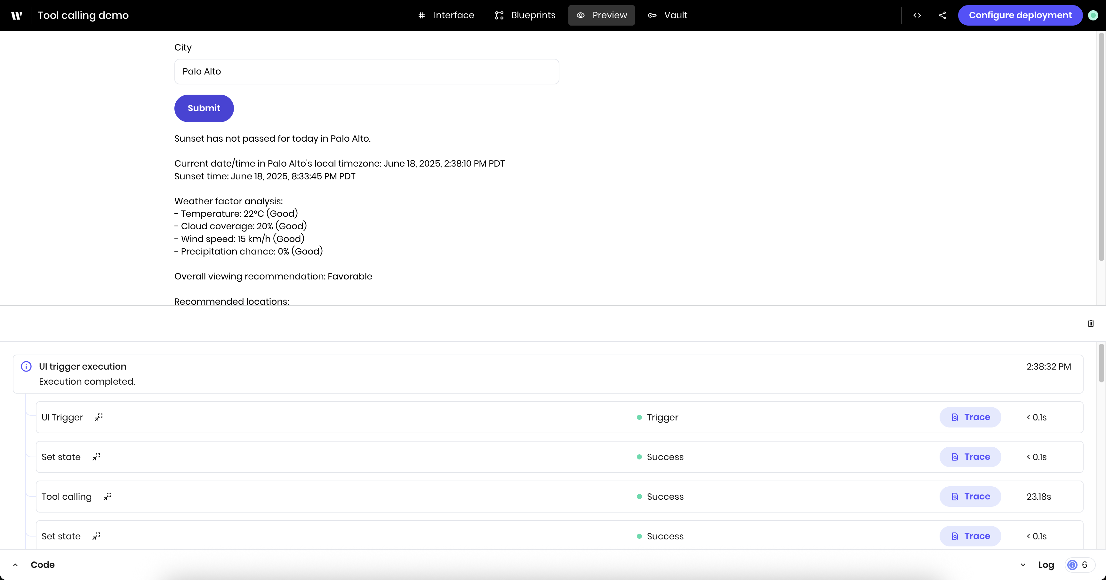Click the Writer logo icon
The height and width of the screenshot is (580, 1106).
[16, 15]
